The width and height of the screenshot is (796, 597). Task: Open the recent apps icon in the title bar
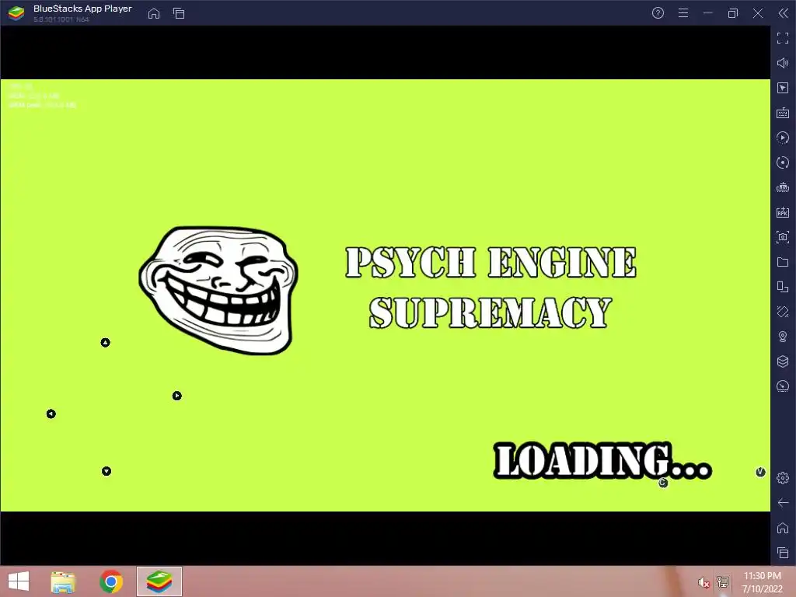tap(179, 13)
